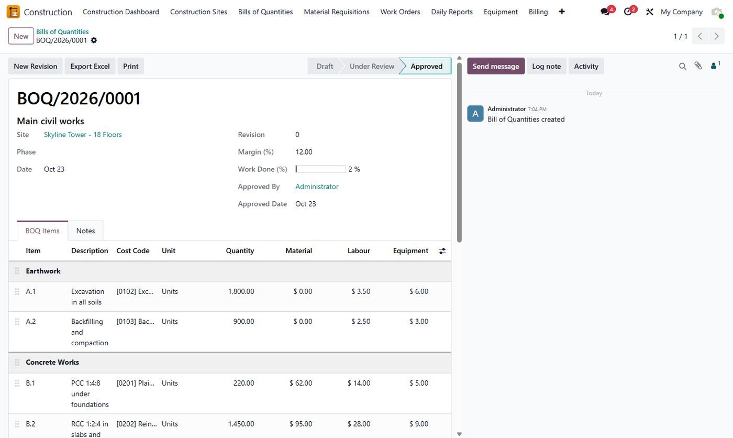Sort by Quantity column header
This screenshot has height=438, width=733.
coord(240,251)
